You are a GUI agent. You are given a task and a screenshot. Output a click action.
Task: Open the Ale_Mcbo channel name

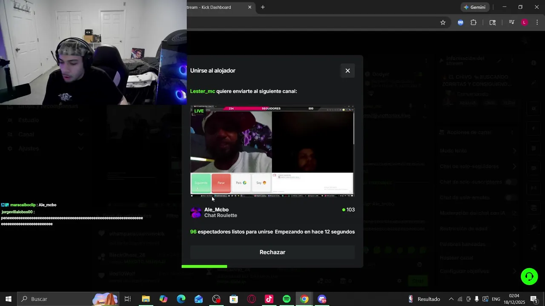click(x=216, y=210)
